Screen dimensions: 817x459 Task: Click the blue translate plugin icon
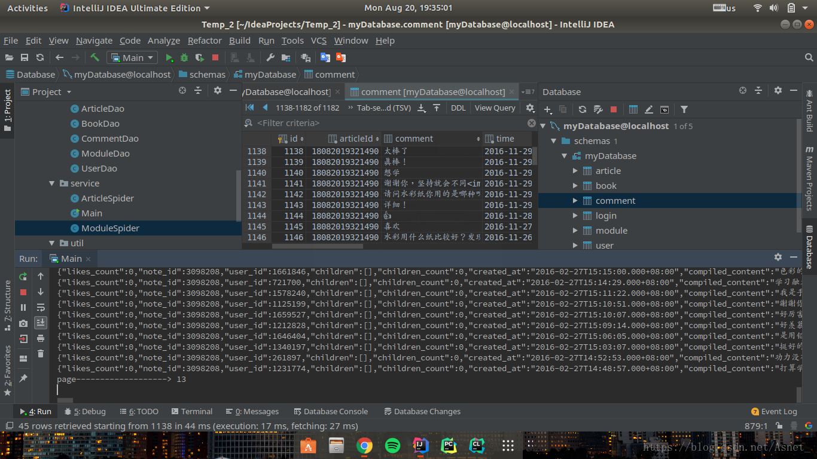tap(325, 57)
